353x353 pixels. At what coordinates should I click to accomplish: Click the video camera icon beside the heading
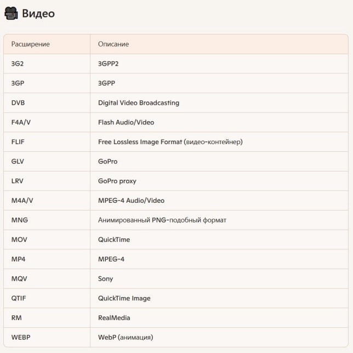click(11, 14)
